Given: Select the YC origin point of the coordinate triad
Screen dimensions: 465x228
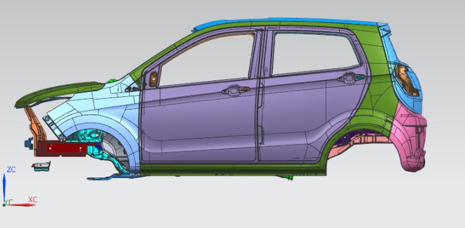Looking at the screenshot, I should 4,205.
